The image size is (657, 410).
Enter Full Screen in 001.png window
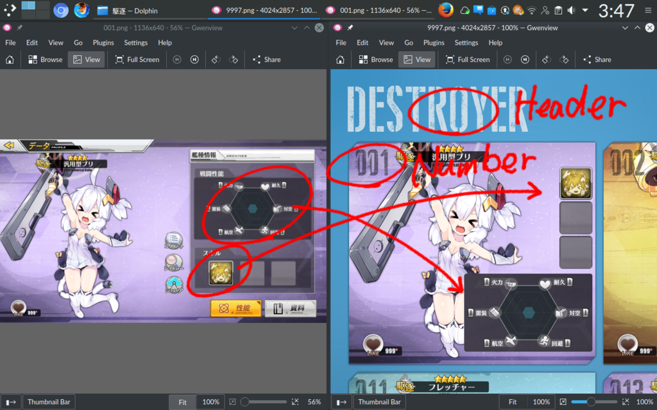[x=137, y=60]
